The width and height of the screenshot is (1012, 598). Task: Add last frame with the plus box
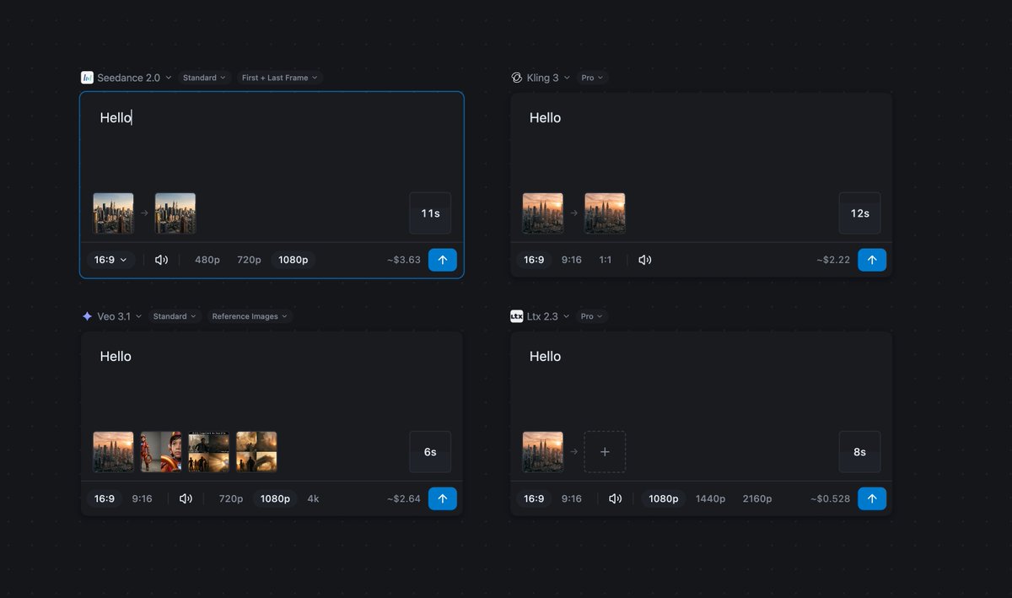pyautogui.click(x=605, y=452)
